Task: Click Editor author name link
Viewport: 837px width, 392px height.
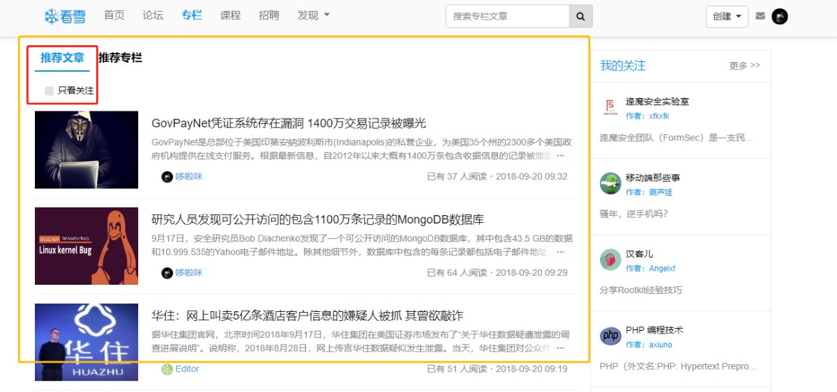Action: 187,369
